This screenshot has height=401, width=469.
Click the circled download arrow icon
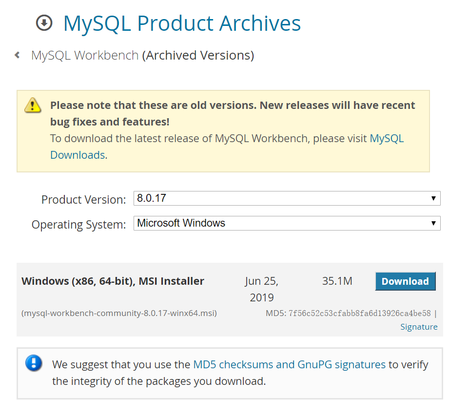point(44,23)
